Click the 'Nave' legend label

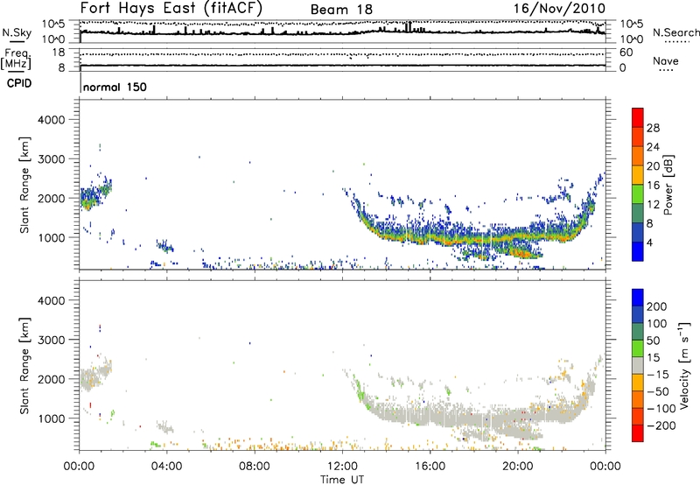tap(665, 60)
